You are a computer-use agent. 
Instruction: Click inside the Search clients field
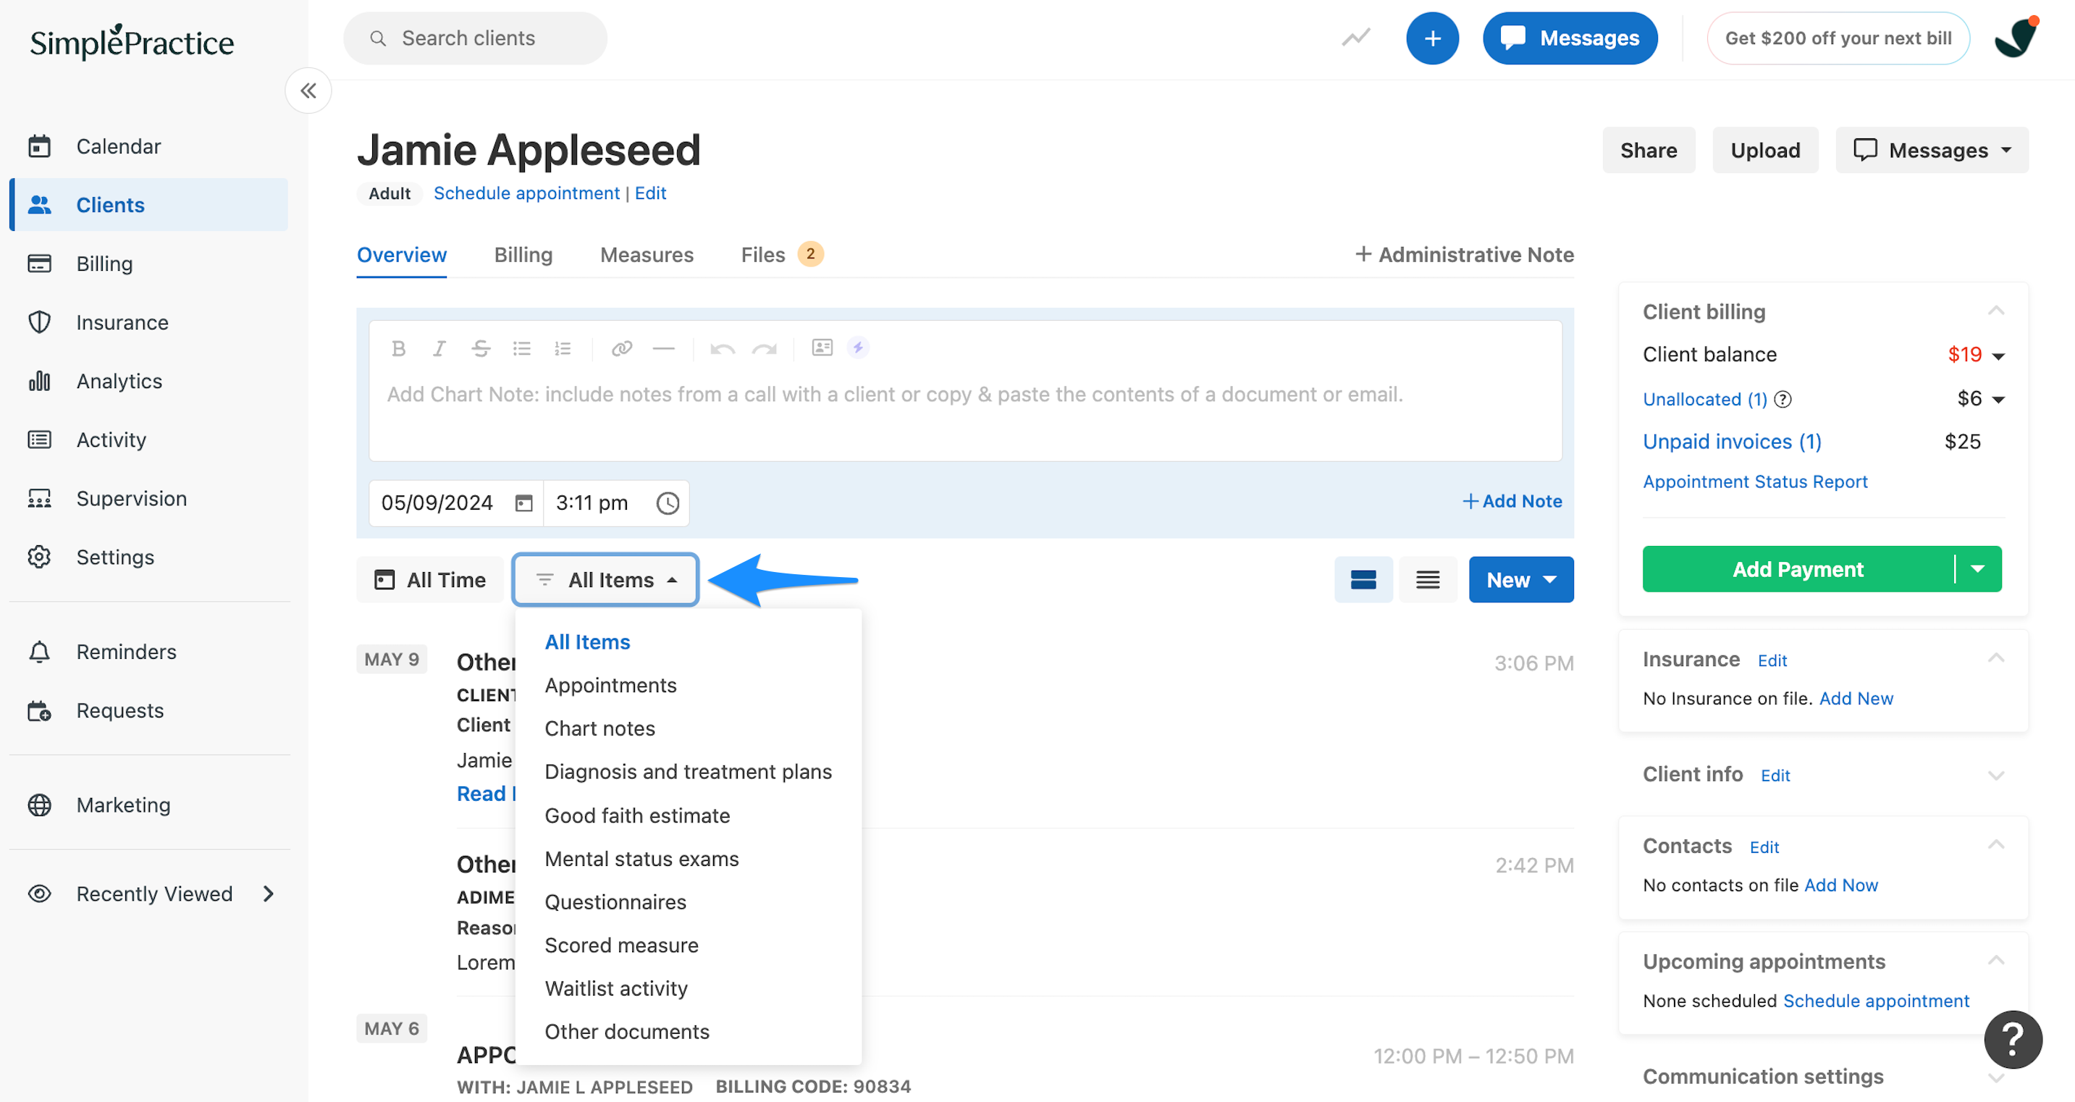pyautogui.click(x=474, y=38)
